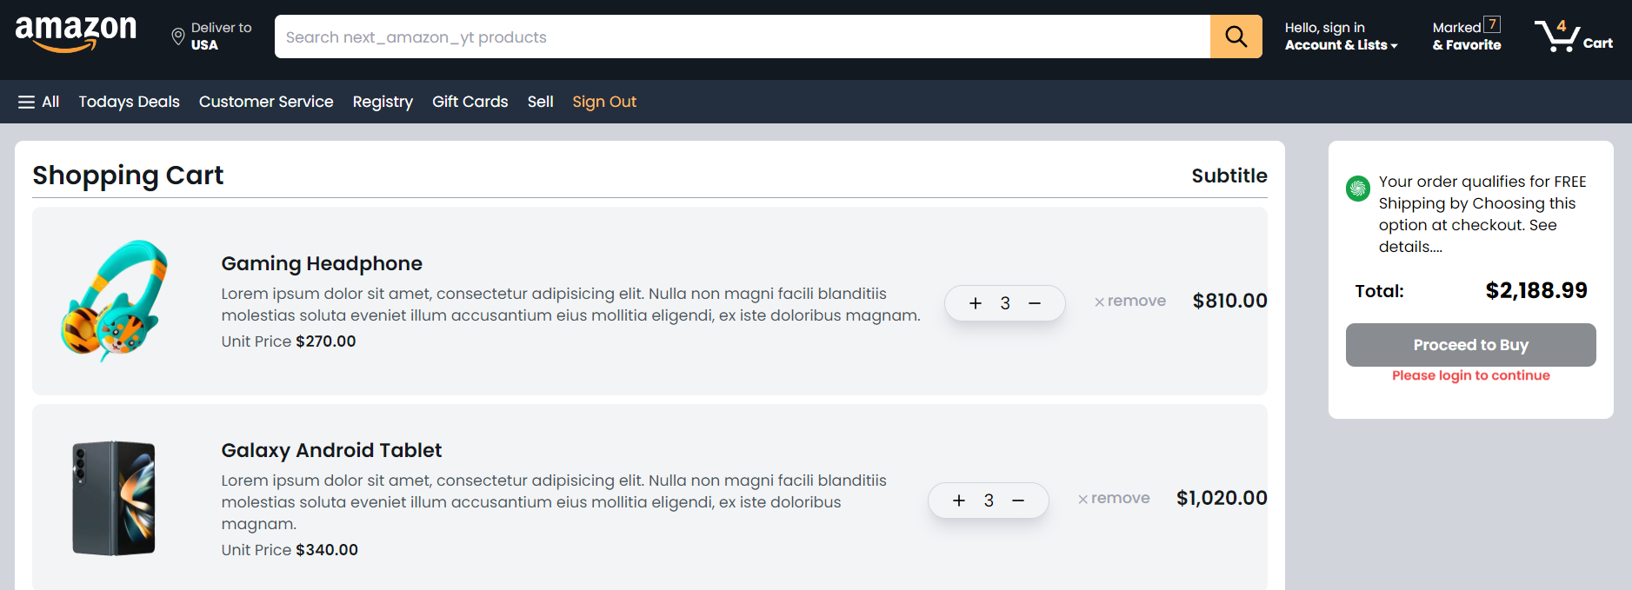Viewport: 1632px width, 590px height.
Task: Click the free shipping qualification message
Action: [x=1482, y=214]
